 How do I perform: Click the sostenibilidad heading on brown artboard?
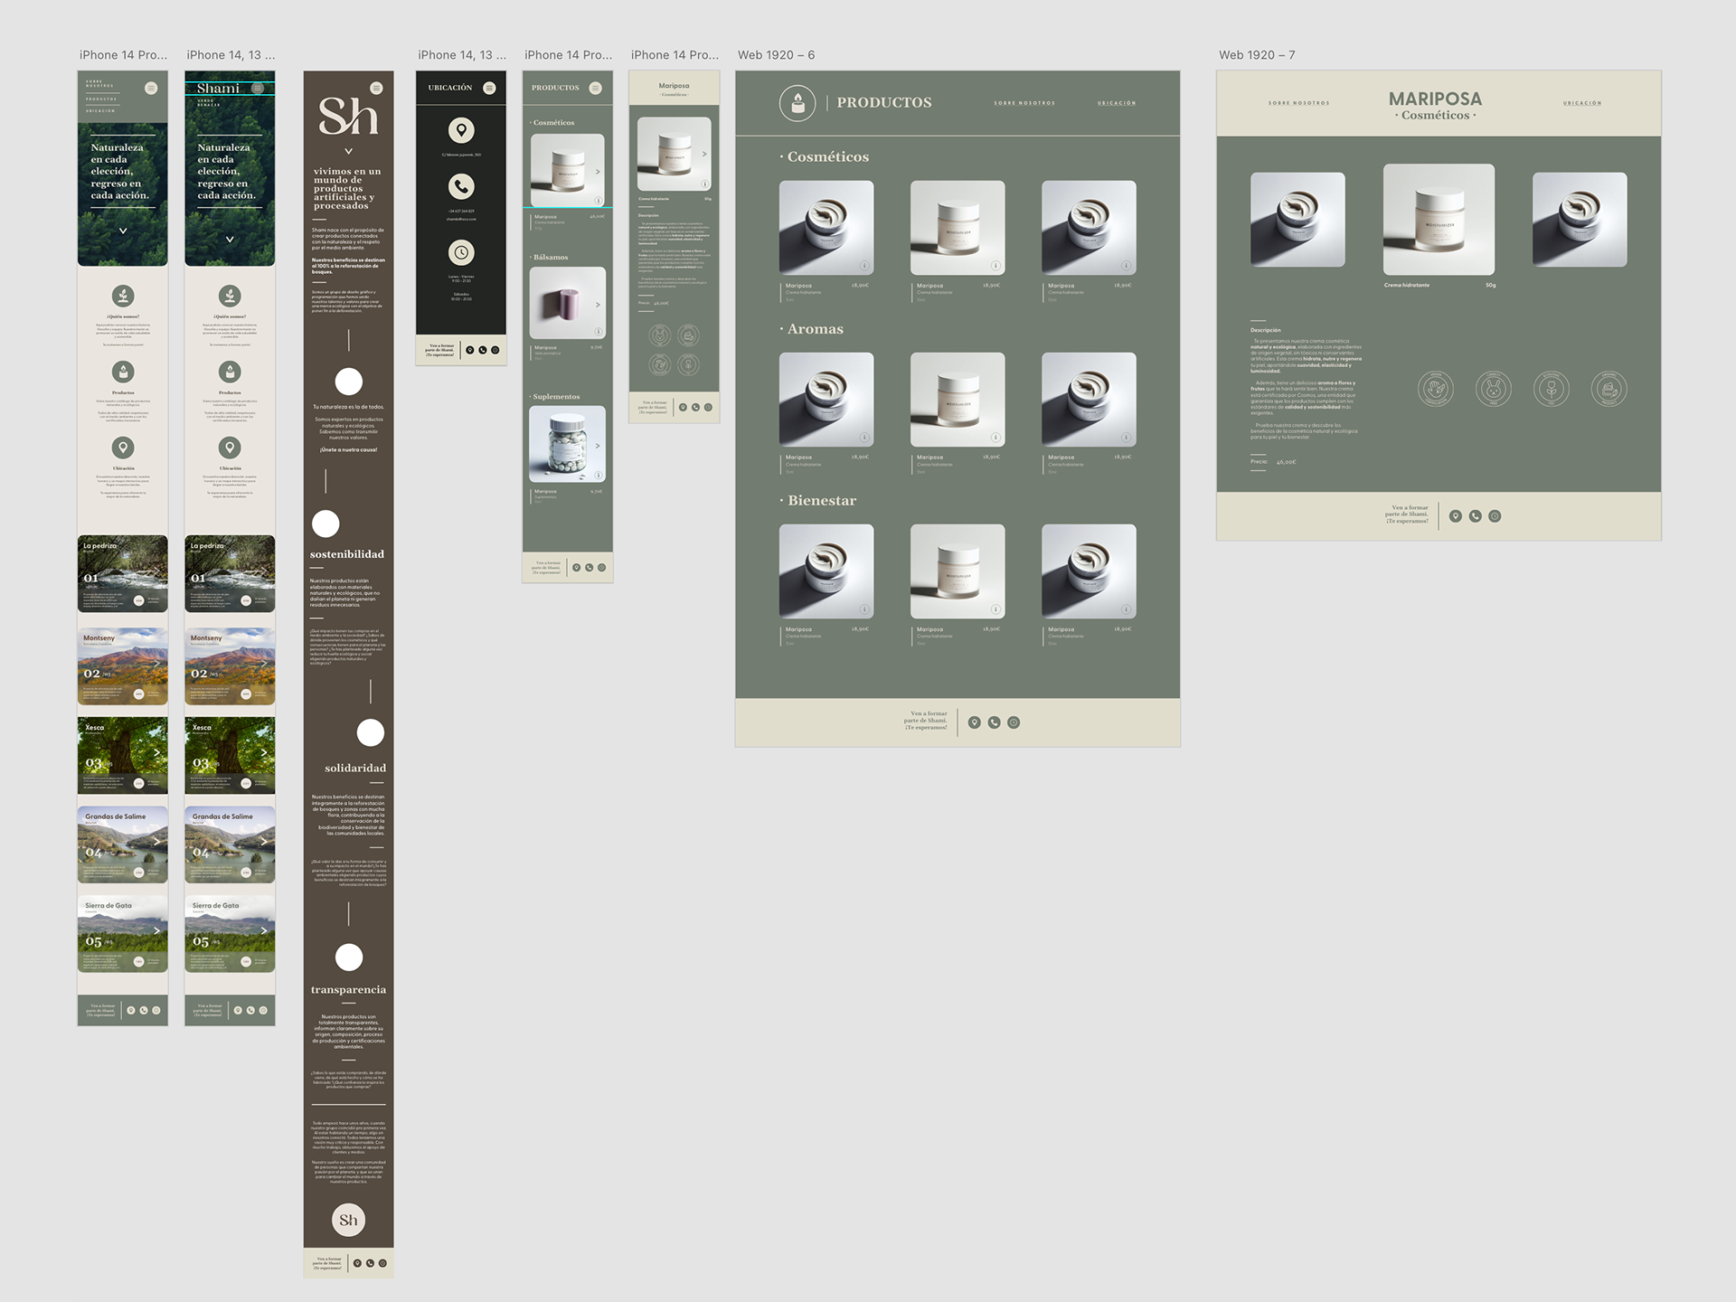click(x=347, y=554)
